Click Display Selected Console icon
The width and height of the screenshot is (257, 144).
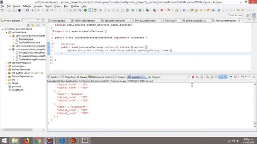pos(235,77)
